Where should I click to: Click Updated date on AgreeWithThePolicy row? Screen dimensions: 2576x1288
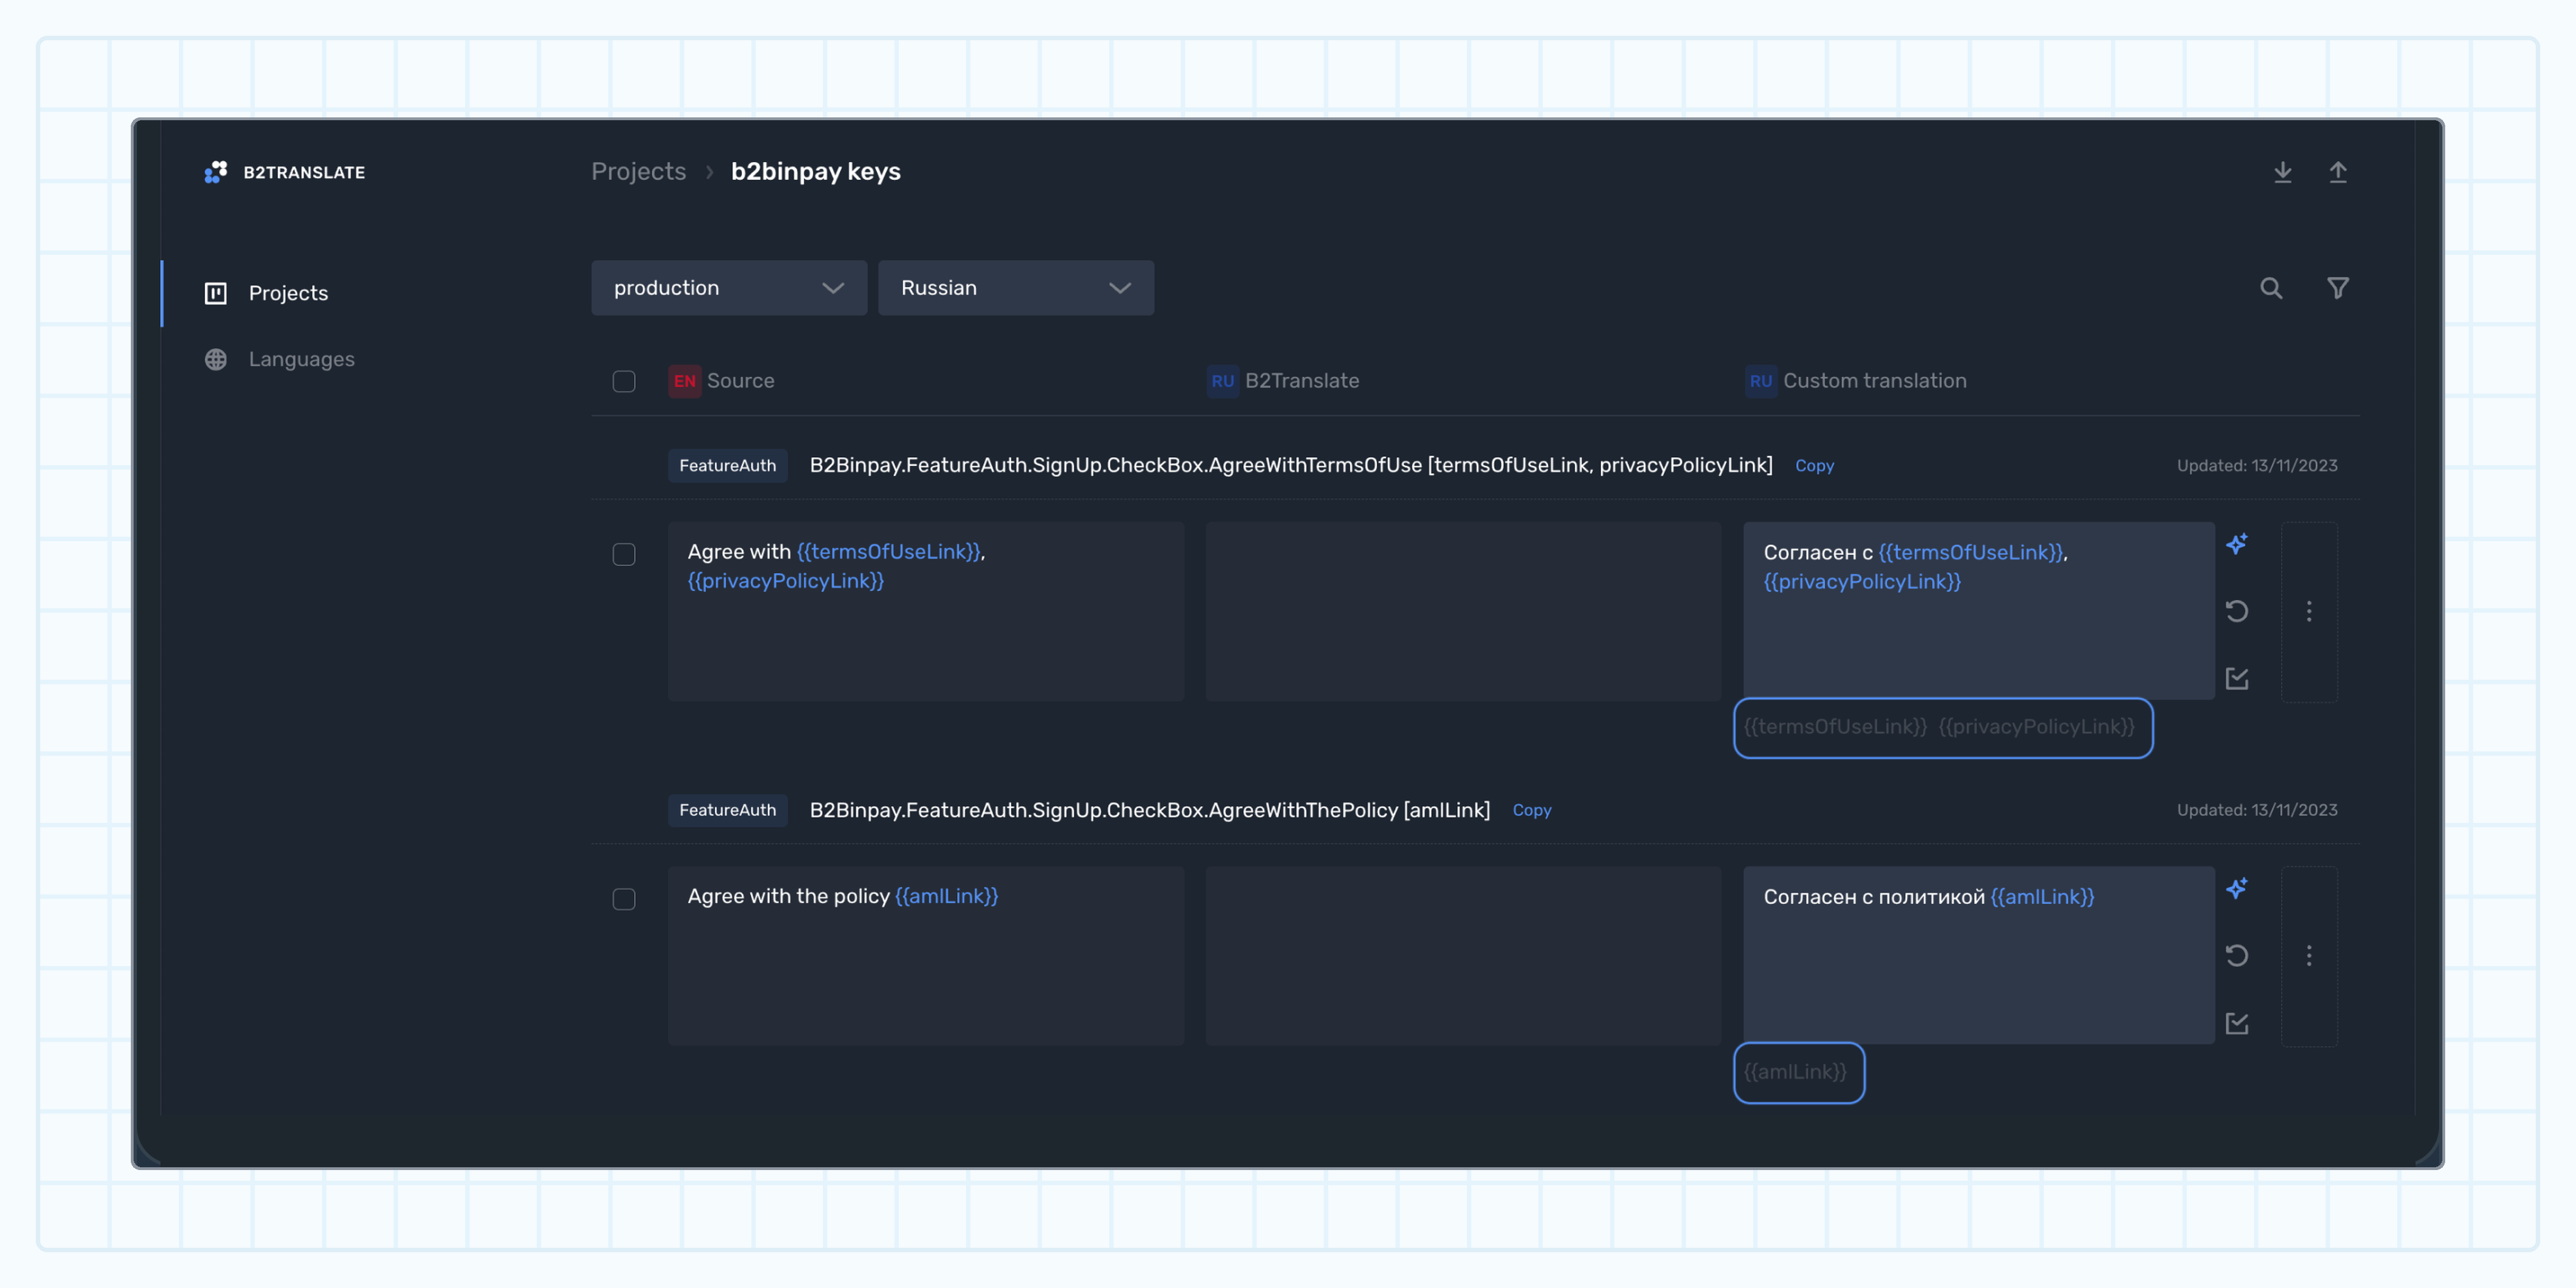tap(2256, 810)
